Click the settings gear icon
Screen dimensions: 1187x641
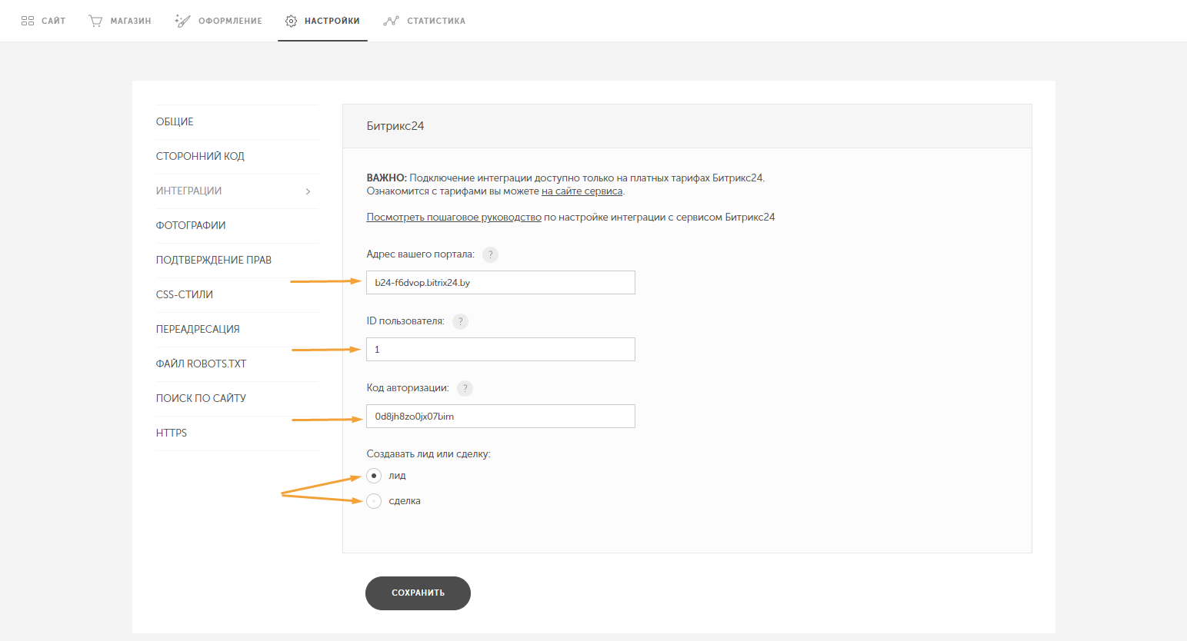[x=291, y=21]
